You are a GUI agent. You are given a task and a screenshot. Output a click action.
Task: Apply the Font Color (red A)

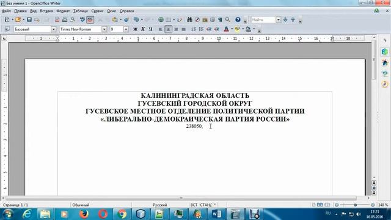click(x=226, y=29)
